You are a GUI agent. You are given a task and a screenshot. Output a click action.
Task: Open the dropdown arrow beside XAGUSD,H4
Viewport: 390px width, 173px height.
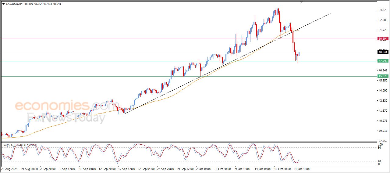(3, 4)
